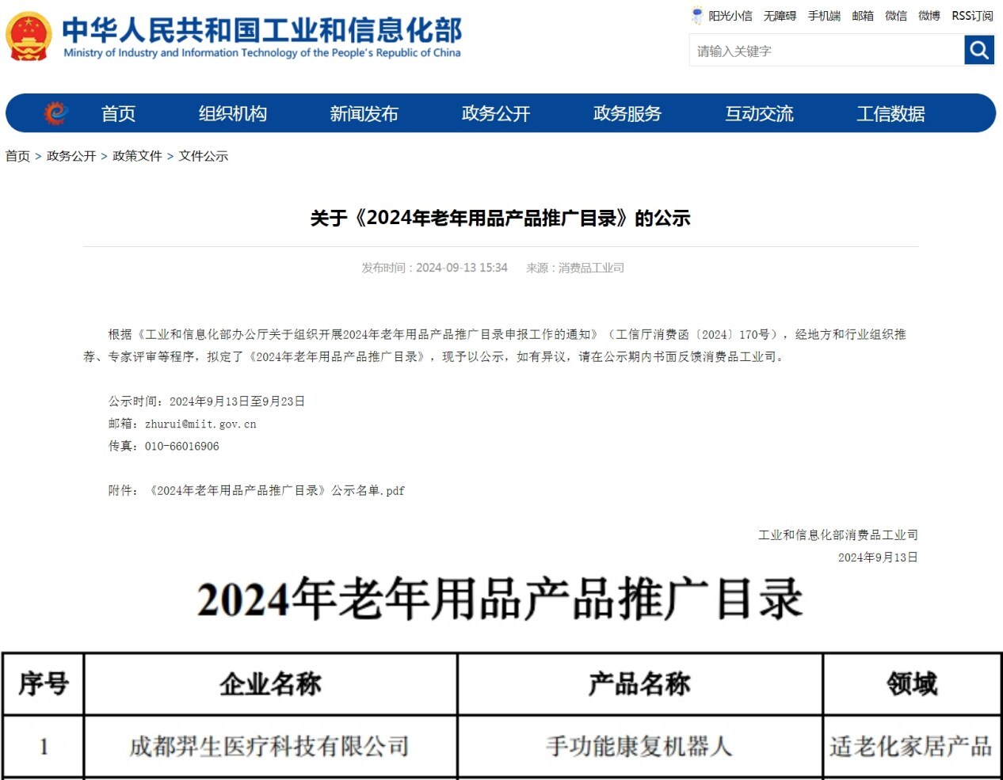1003x780 pixels.
Task: Click the magnifying glass search icon
Action: point(979,51)
